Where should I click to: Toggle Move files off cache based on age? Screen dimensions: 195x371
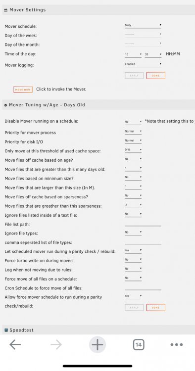coord(133,159)
